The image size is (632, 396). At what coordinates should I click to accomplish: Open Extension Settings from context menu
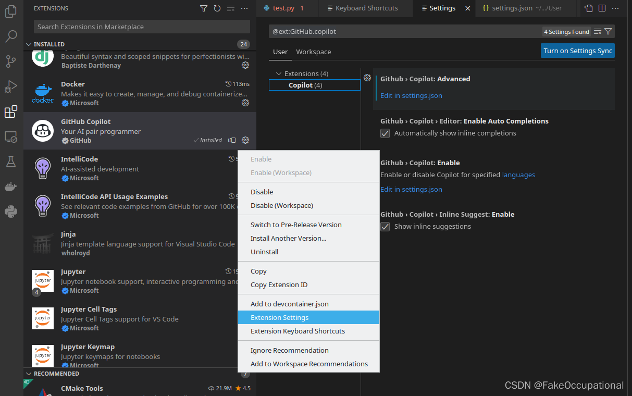click(308, 317)
